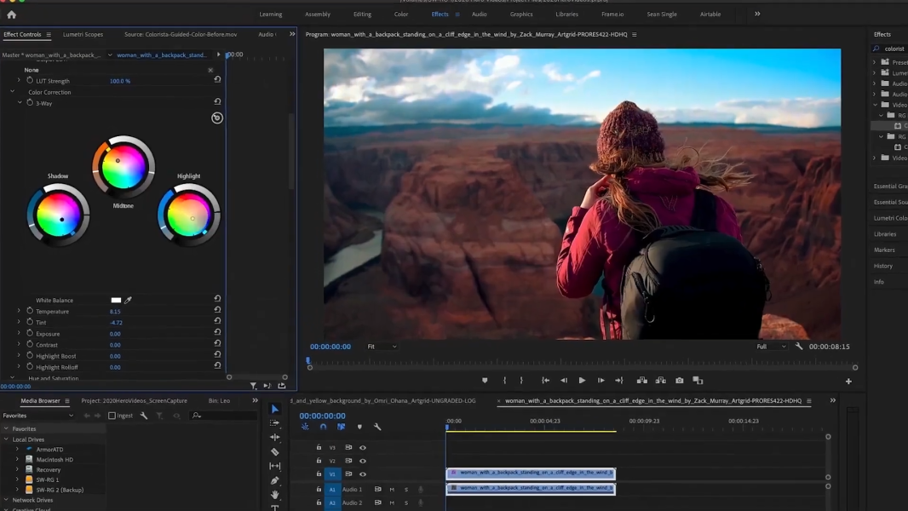The height and width of the screenshot is (511, 908).
Task: Play the program monitor video
Action: pos(582,380)
